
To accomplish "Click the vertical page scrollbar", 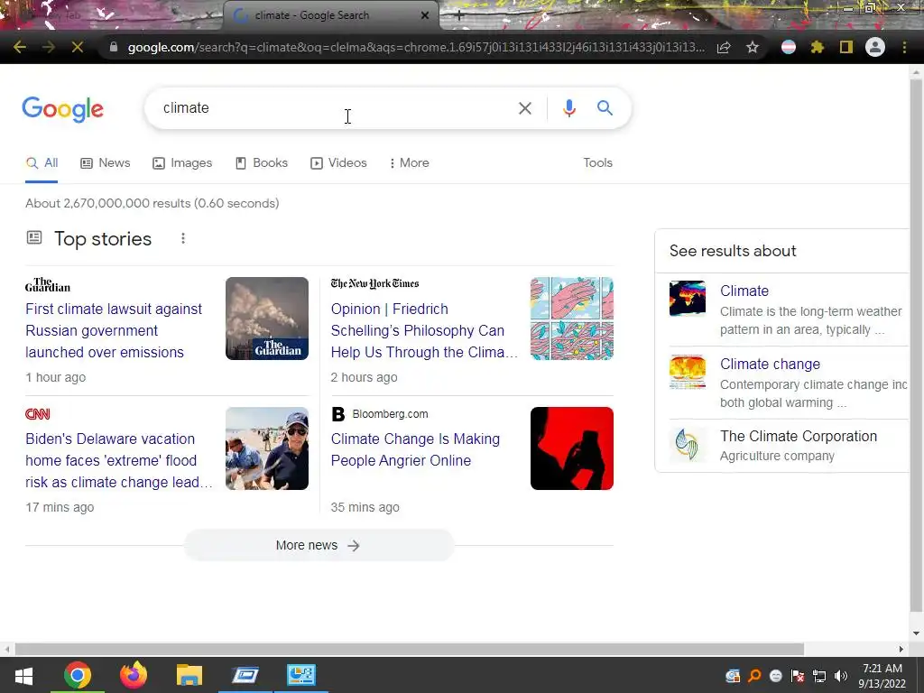I will pyautogui.click(x=915, y=345).
